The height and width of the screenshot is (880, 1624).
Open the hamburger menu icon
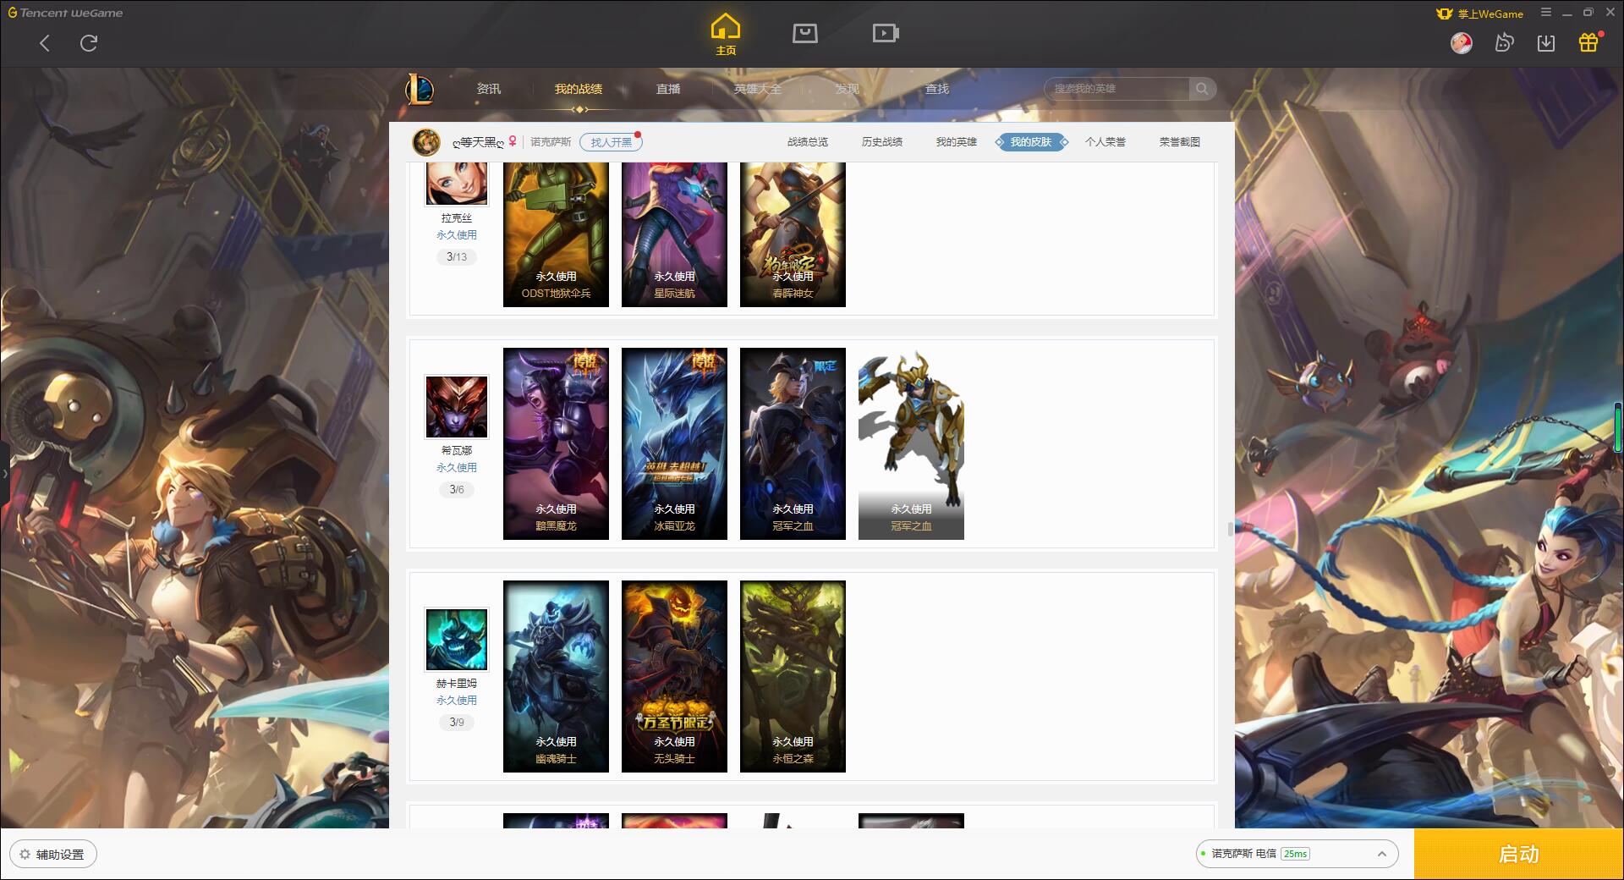(1546, 13)
